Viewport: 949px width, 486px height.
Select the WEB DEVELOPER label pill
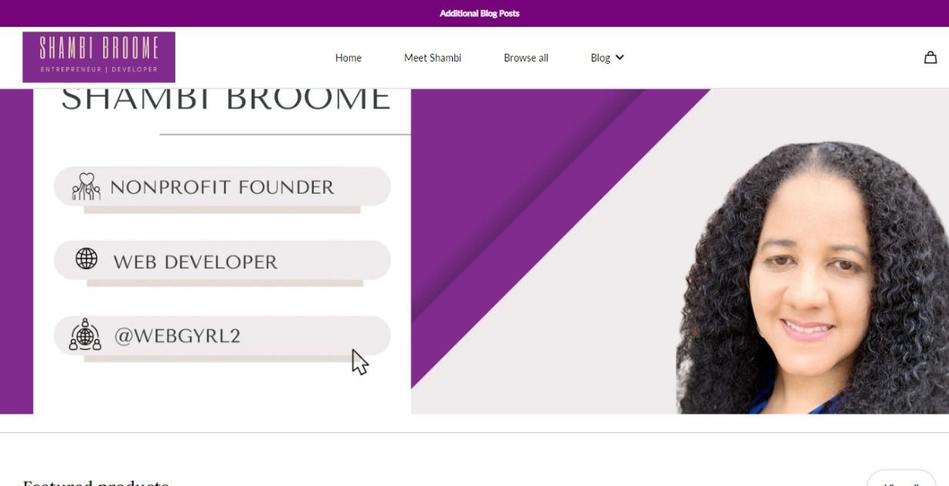(x=222, y=261)
